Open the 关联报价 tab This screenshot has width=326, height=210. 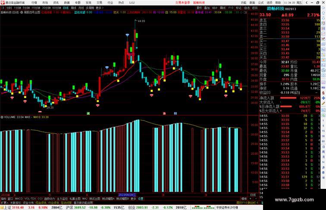click(x=16, y=203)
